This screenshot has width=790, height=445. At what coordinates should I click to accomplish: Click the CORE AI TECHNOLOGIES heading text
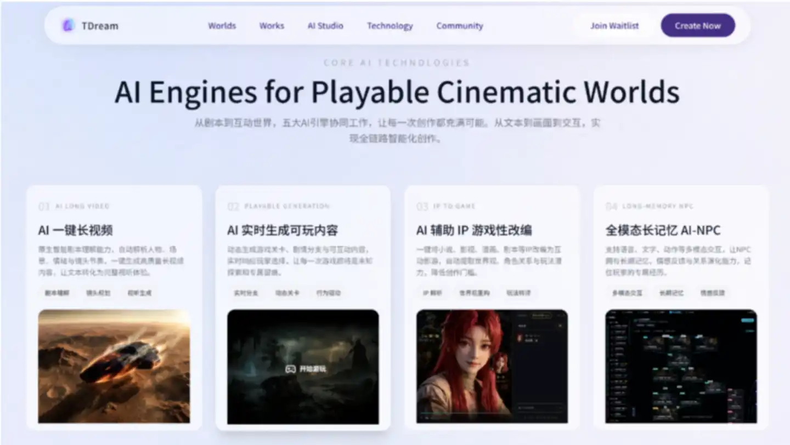pos(397,62)
